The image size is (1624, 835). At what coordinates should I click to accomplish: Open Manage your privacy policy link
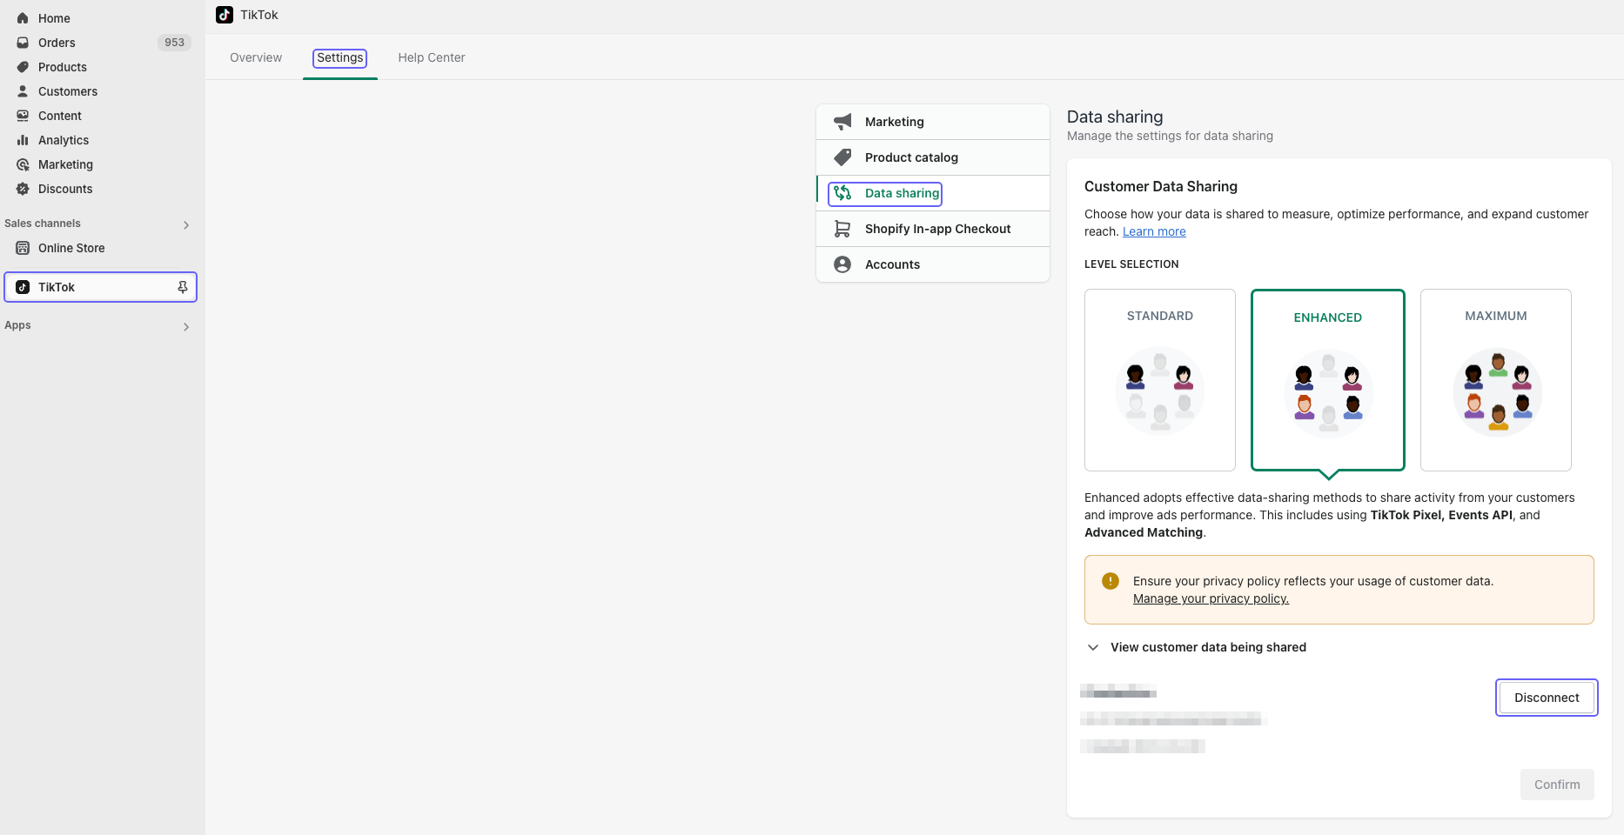pos(1211,598)
